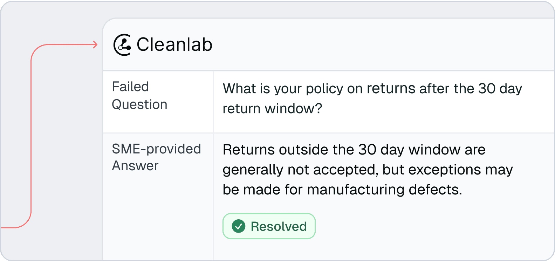
Task: Click the Cleanlab title text
Action: (174, 45)
